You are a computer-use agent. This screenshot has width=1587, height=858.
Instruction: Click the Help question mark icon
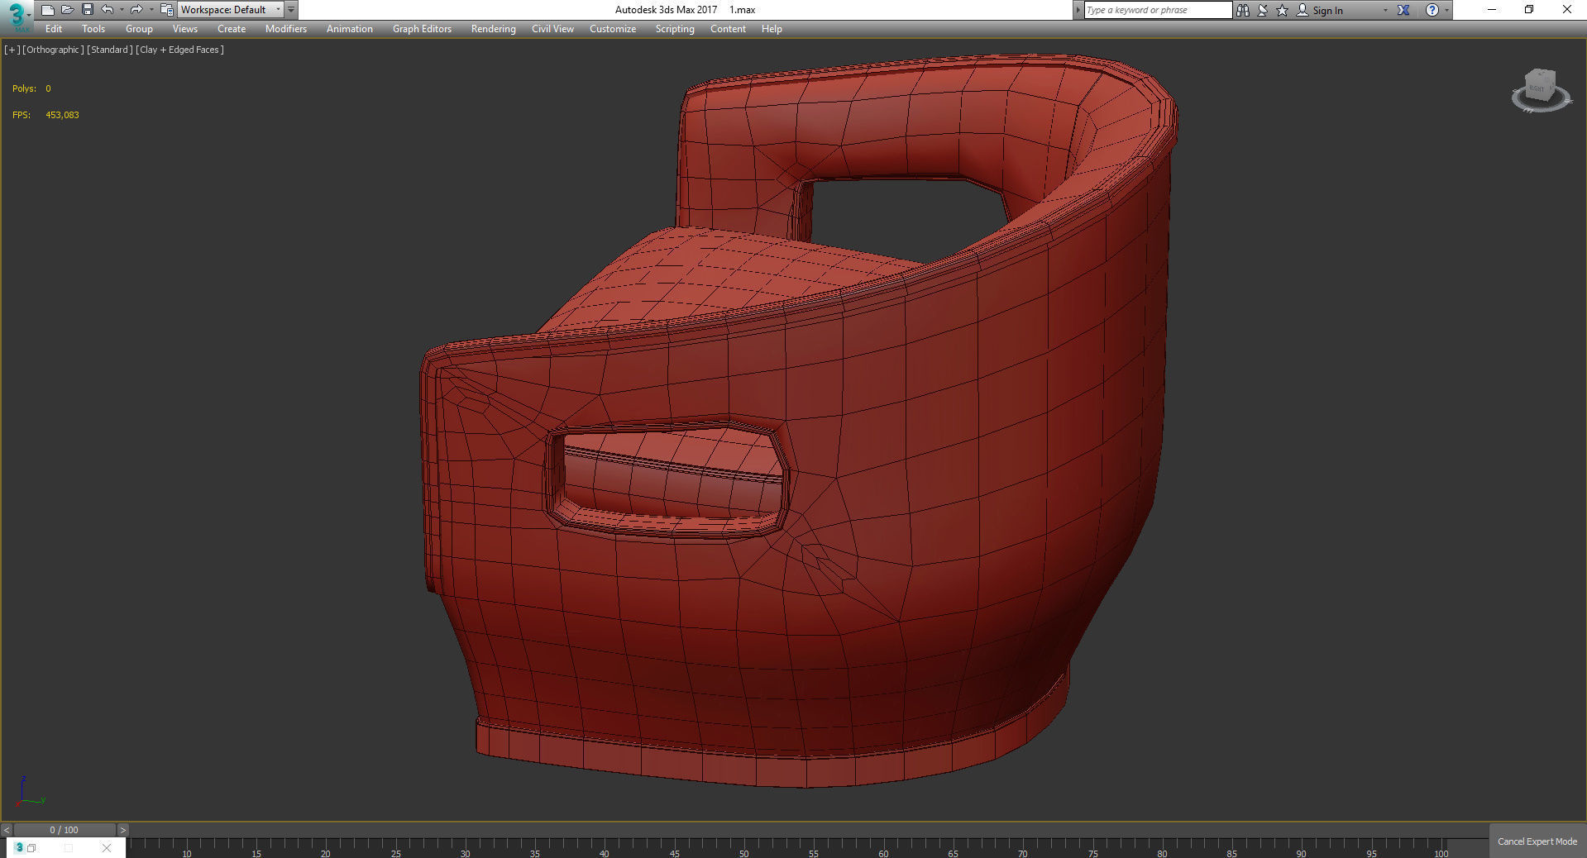coord(1432,10)
